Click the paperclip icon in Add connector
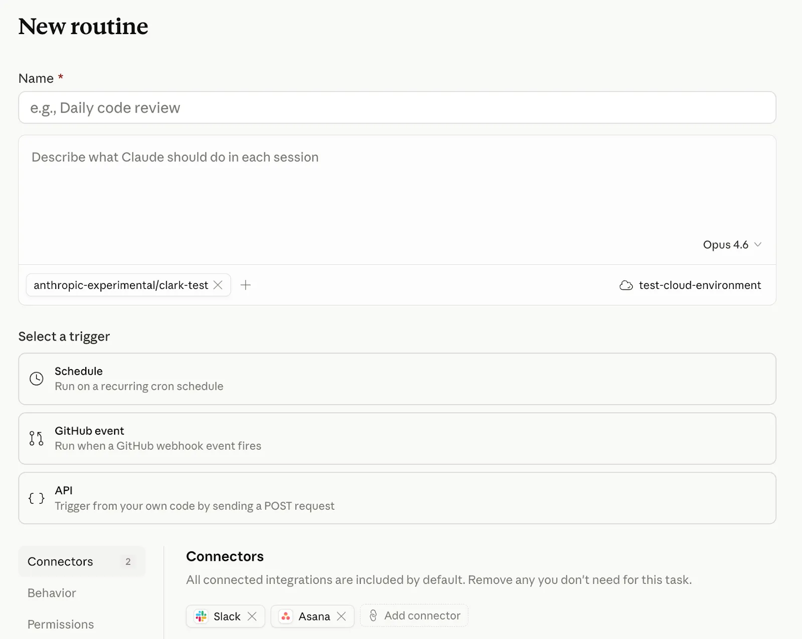Screen dimensions: 802x639 373,615
